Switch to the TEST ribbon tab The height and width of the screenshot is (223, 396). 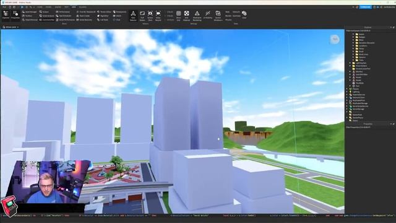pos(66,7)
